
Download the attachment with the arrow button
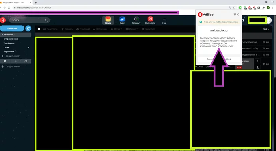click(x=258, y=67)
